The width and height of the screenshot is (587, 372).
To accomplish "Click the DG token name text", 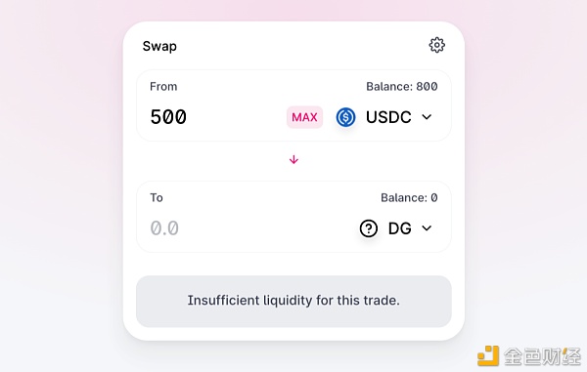I will (x=400, y=228).
